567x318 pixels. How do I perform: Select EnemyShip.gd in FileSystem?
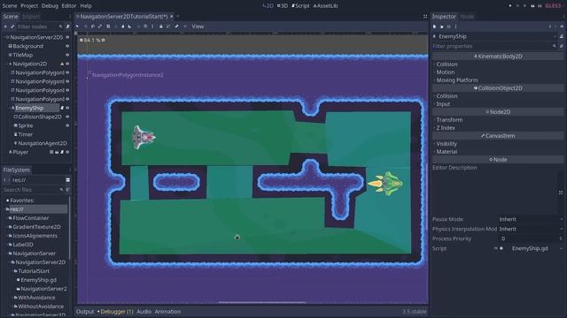point(38,280)
